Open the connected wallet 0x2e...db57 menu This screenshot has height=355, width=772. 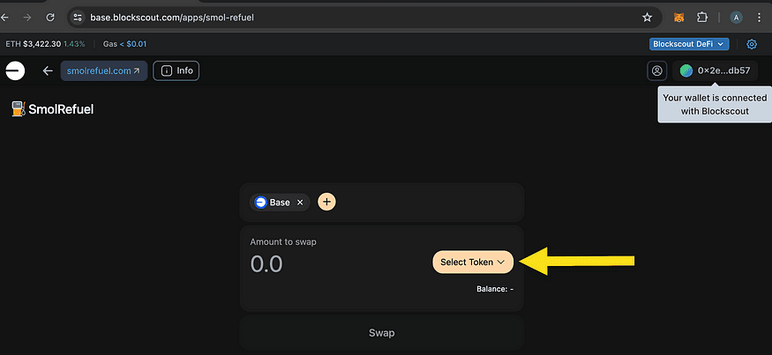click(x=716, y=70)
